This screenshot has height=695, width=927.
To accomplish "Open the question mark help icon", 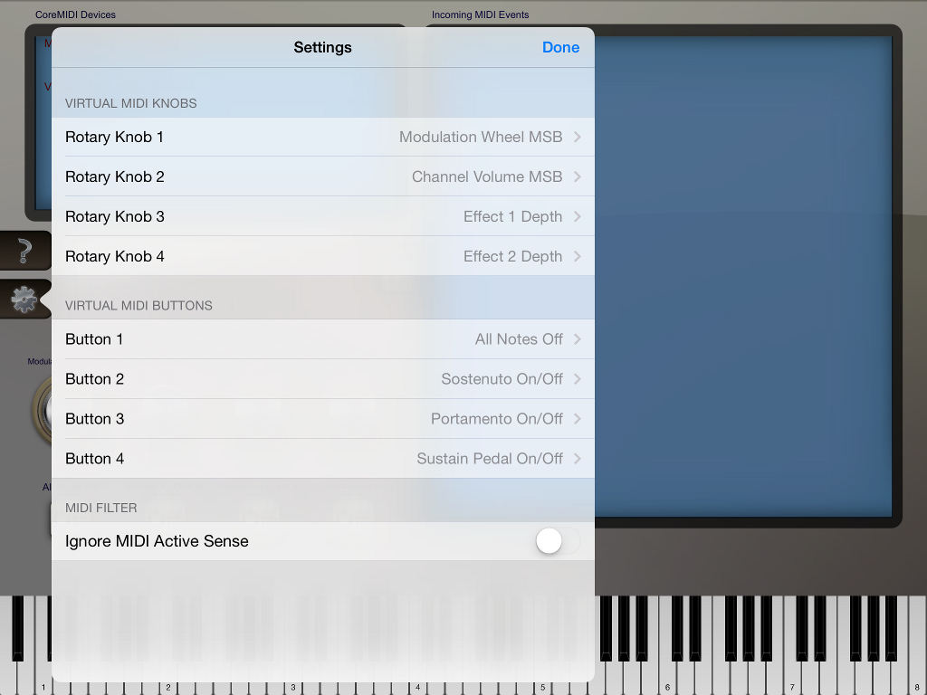I will coord(24,250).
